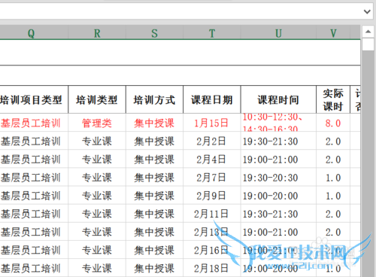
Task: Select the 2月11日 date cell
Action: pyautogui.click(x=212, y=214)
